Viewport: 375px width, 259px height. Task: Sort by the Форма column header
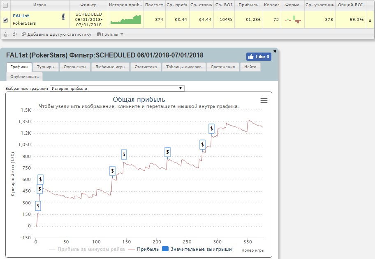[292, 5]
